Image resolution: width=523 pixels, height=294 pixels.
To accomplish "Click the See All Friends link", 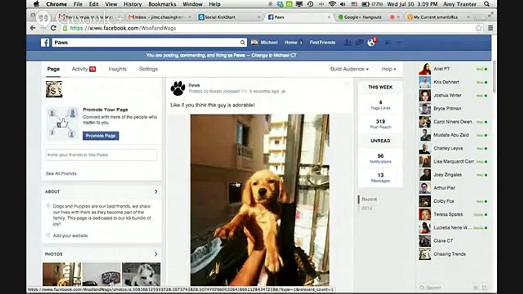I will click(61, 174).
